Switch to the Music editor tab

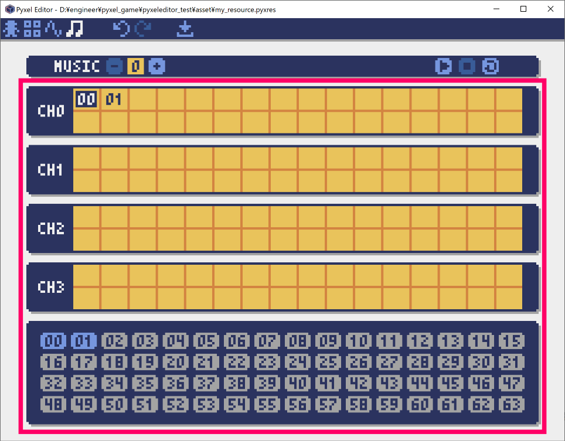pos(74,29)
